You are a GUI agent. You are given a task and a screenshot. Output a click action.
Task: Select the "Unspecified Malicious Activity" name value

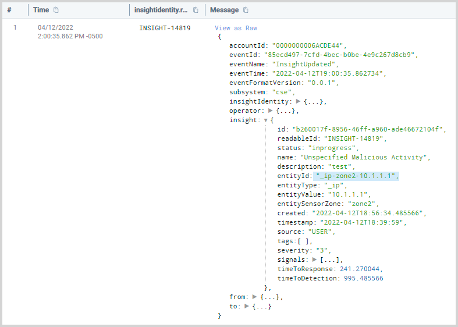click(x=365, y=157)
